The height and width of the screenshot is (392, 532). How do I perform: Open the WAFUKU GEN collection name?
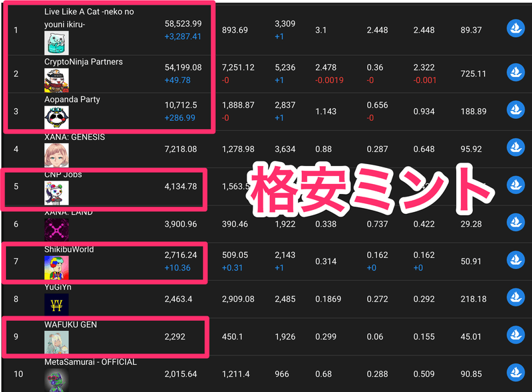tap(70, 324)
